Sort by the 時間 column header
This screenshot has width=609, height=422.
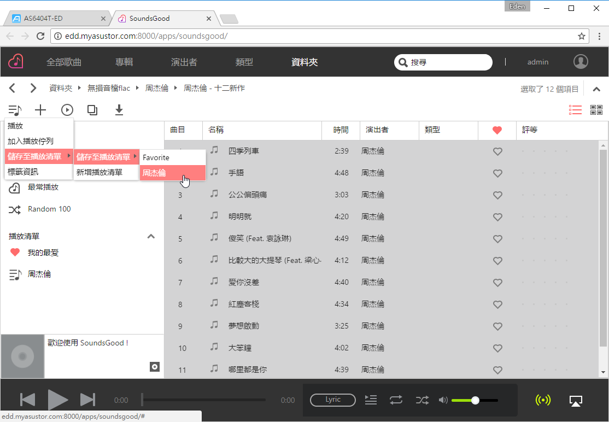[341, 130]
